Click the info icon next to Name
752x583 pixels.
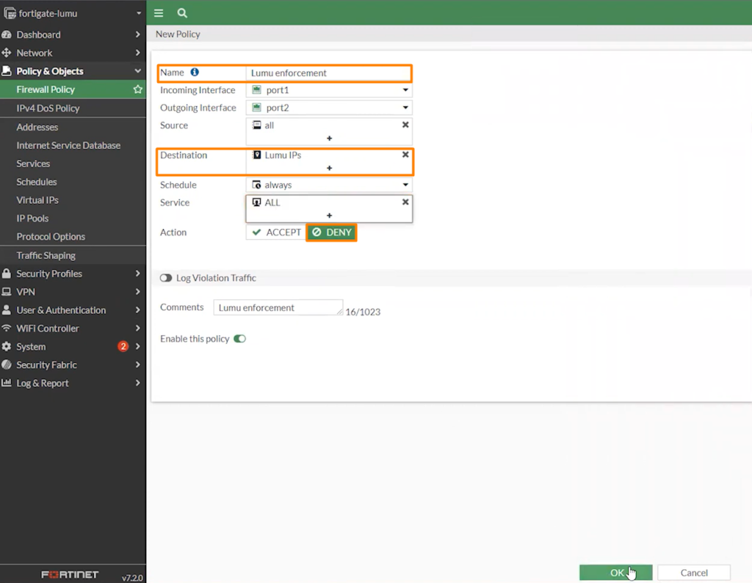(x=195, y=73)
